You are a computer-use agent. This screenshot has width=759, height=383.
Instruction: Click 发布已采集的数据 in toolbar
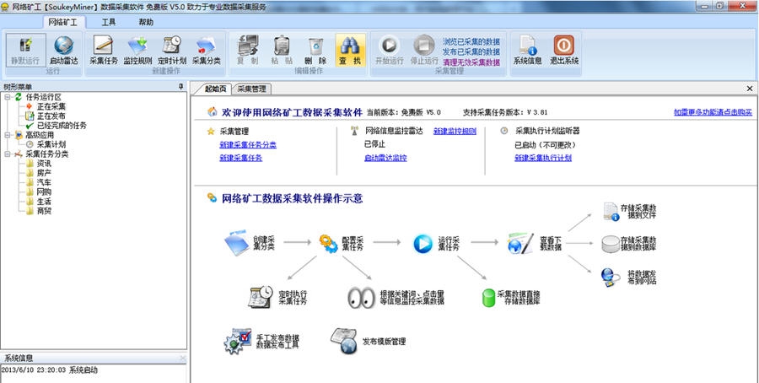coord(471,51)
